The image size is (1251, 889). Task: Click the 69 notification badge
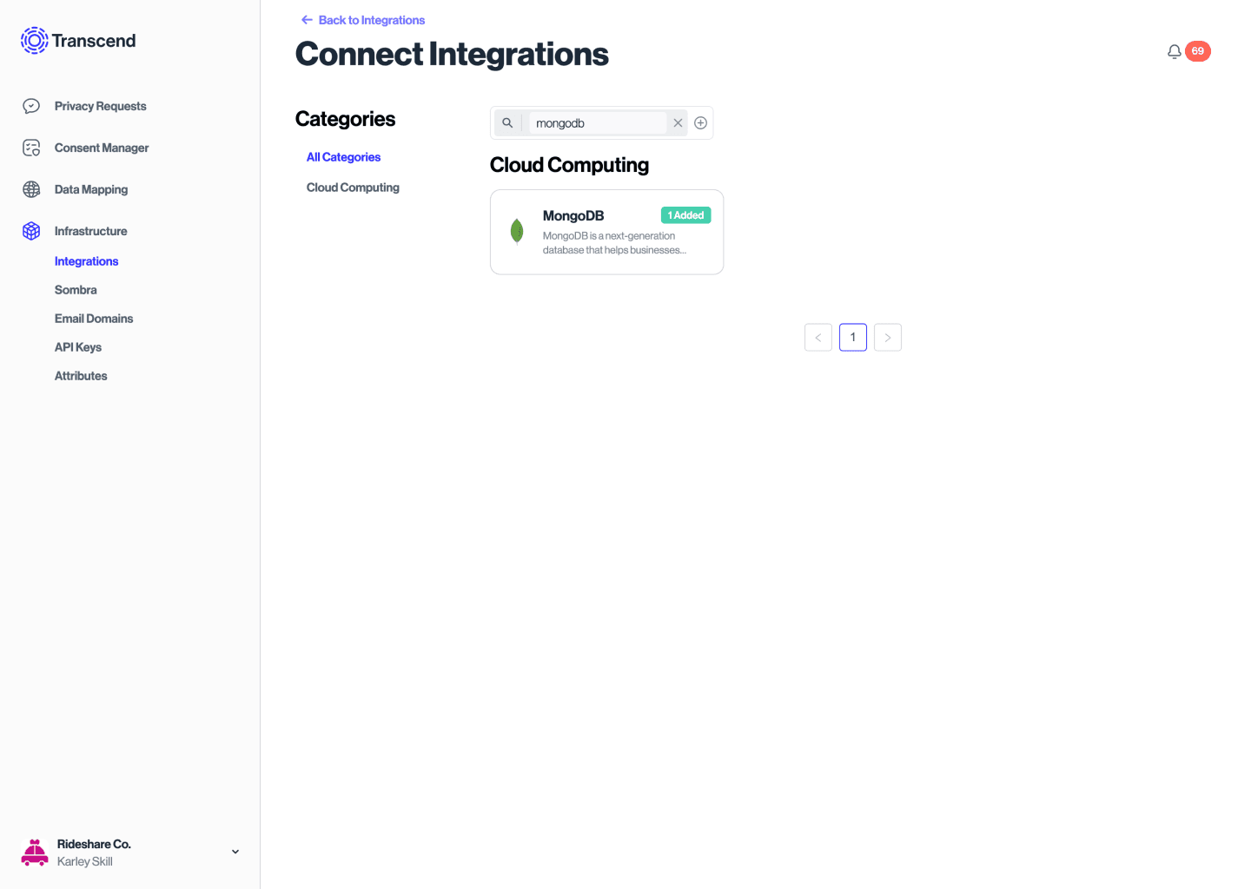tap(1198, 51)
